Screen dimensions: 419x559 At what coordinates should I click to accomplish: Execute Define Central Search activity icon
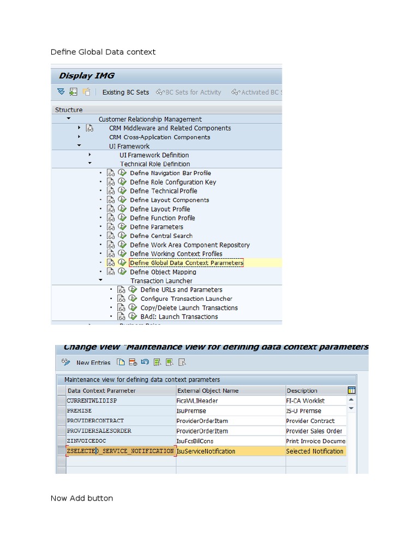click(122, 235)
